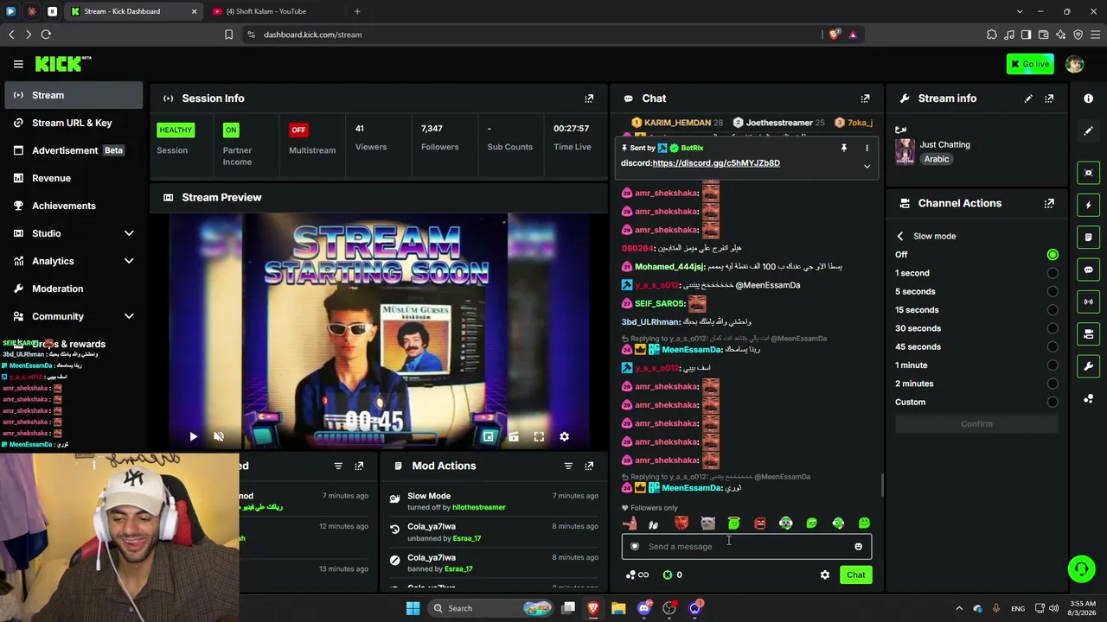The height and width of the screenshot is (622, 1107).
Task: Unmute the stream preview audio
Action: [x=219, y=437]
